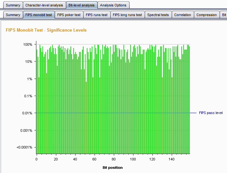Click the partially visible Bit tab

tap(224, 15)
